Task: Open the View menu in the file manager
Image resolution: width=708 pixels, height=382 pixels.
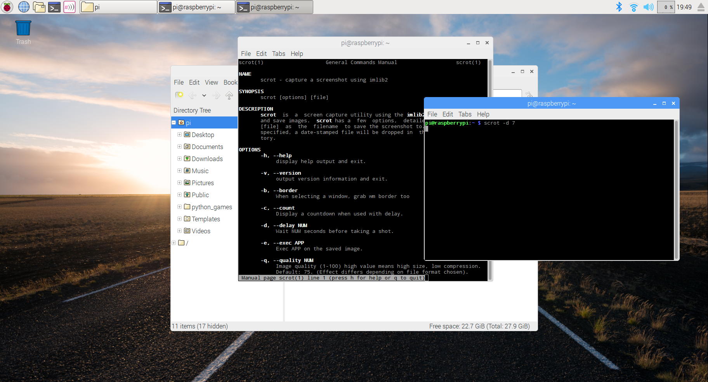Action: [x=211, y=82]
